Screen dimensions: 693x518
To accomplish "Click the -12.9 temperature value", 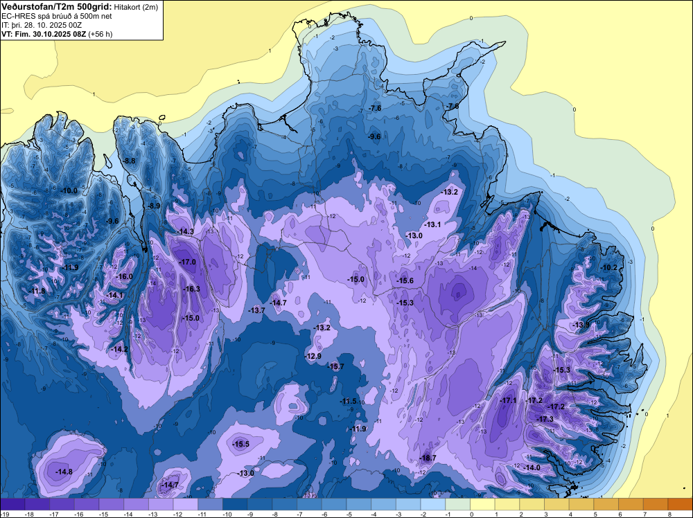I will [313, 356].
